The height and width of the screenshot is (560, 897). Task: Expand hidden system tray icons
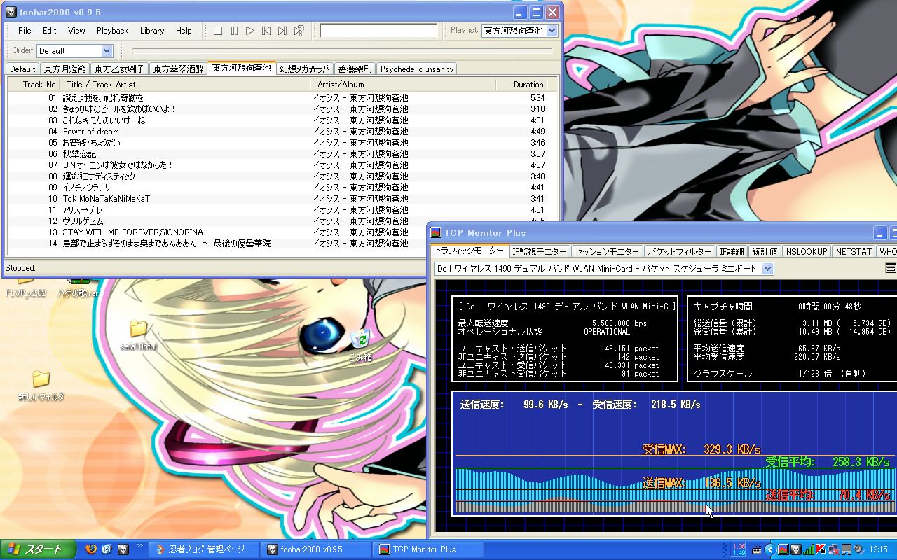tap(769, 549)
